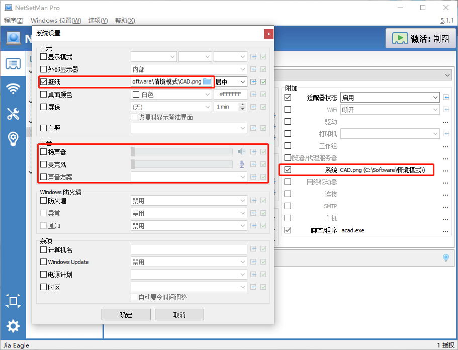Get current power plan arrow icon
The image size is (458, 350).
tap(253, 275)
